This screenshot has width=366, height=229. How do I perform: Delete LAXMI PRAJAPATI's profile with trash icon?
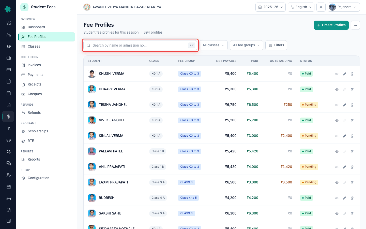click(352, 182)
